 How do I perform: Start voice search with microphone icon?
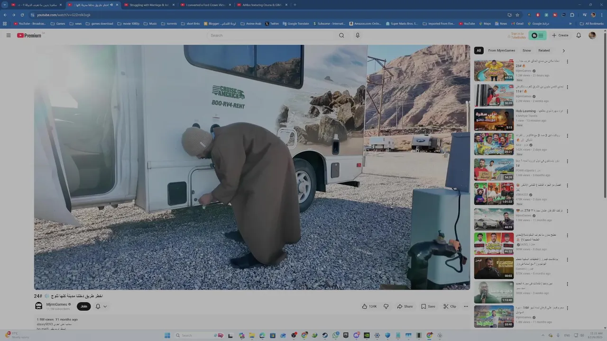358,36
